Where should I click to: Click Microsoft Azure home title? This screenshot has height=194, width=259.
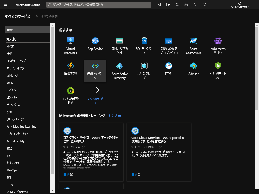point(28,5)
